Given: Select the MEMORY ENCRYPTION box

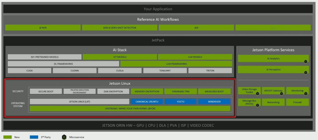Looking at the screenshot, I should pos(147,91).
